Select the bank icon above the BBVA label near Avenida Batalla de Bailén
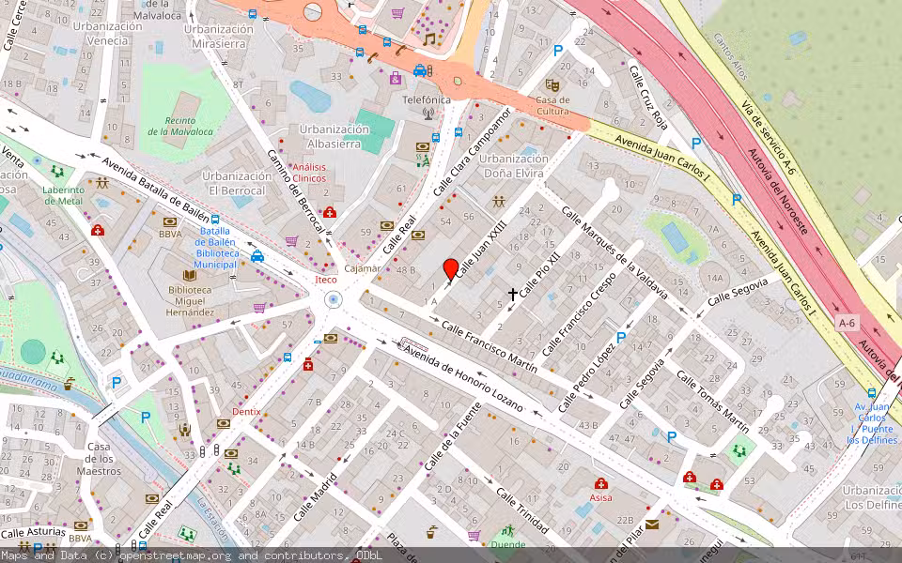This screenshot has height=563, width=902. coord(170,221)
